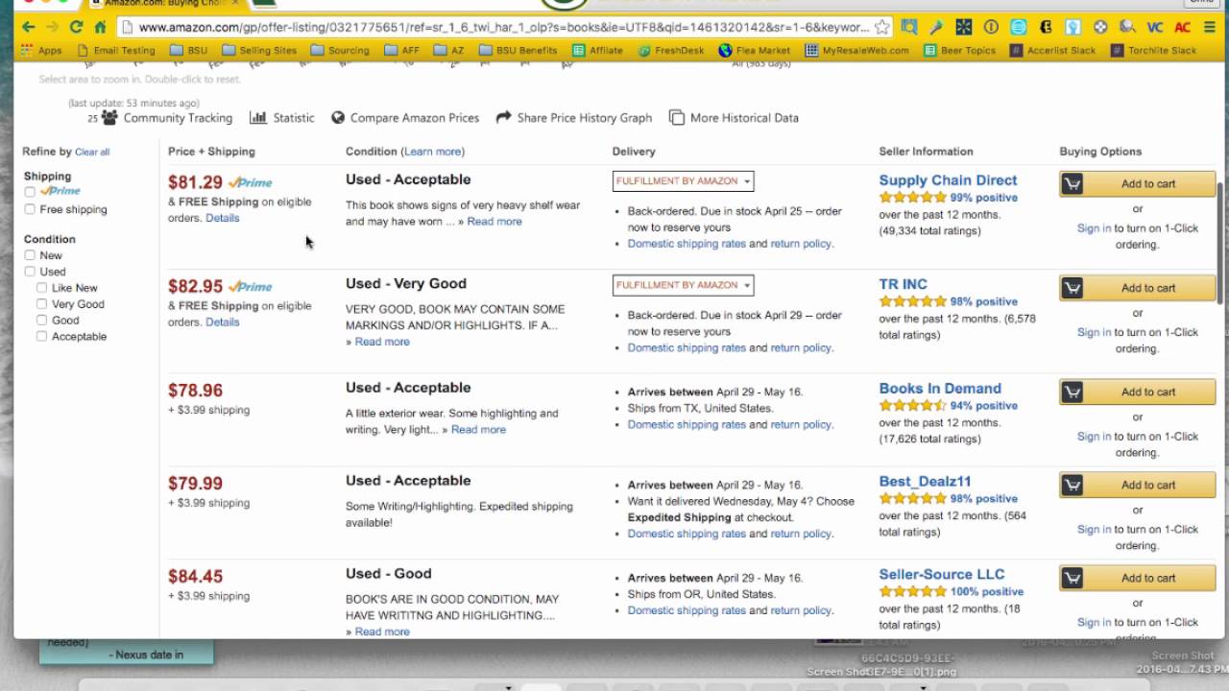Click the address bar URL field

pos(504,27)
